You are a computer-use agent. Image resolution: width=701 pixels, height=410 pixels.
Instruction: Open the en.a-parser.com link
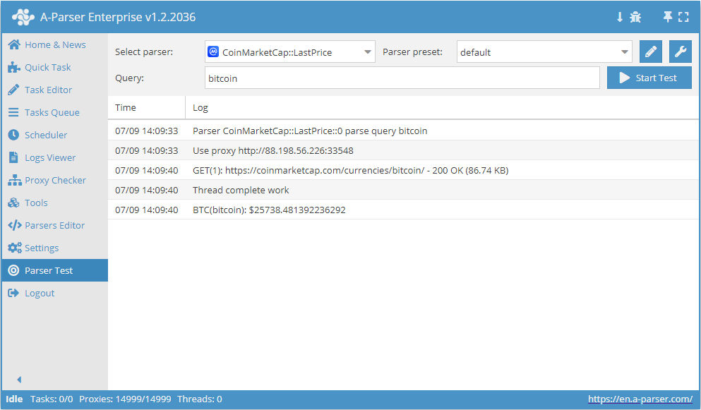point(640,399)
